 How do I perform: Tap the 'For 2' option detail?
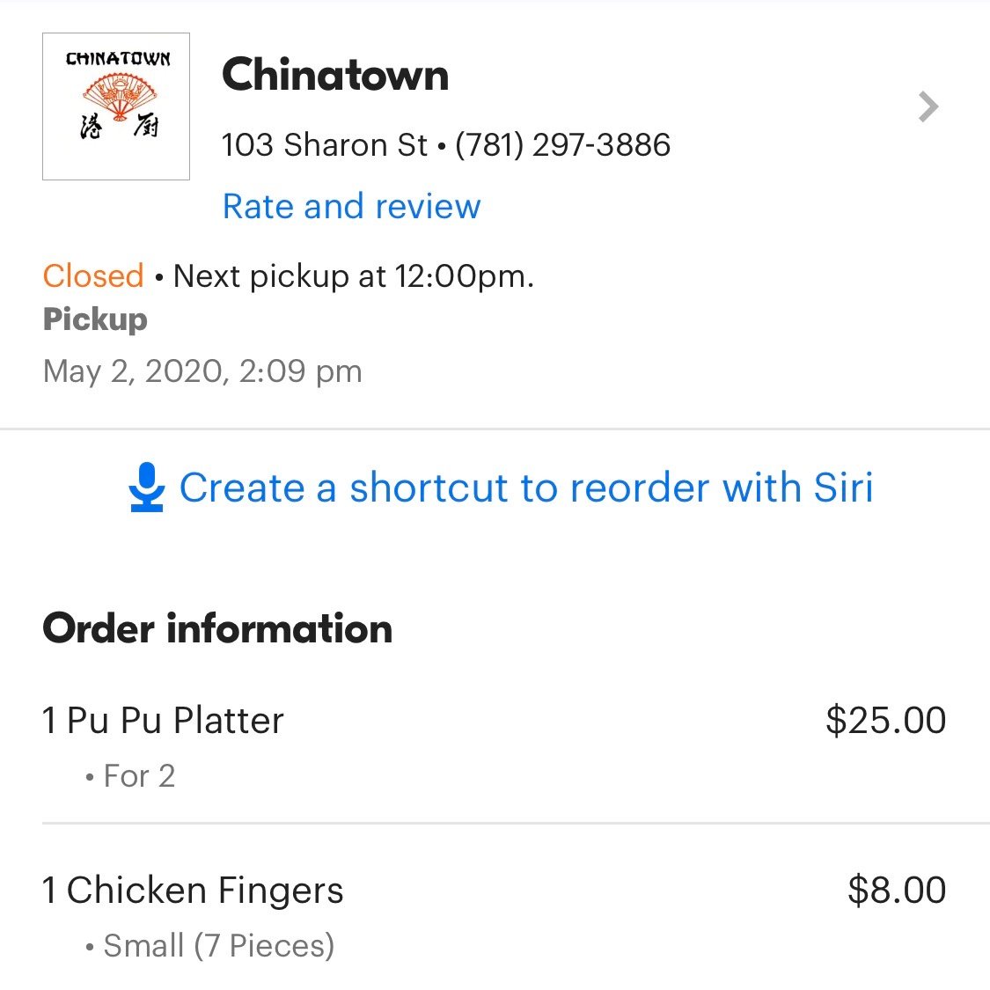click(139, 776)
